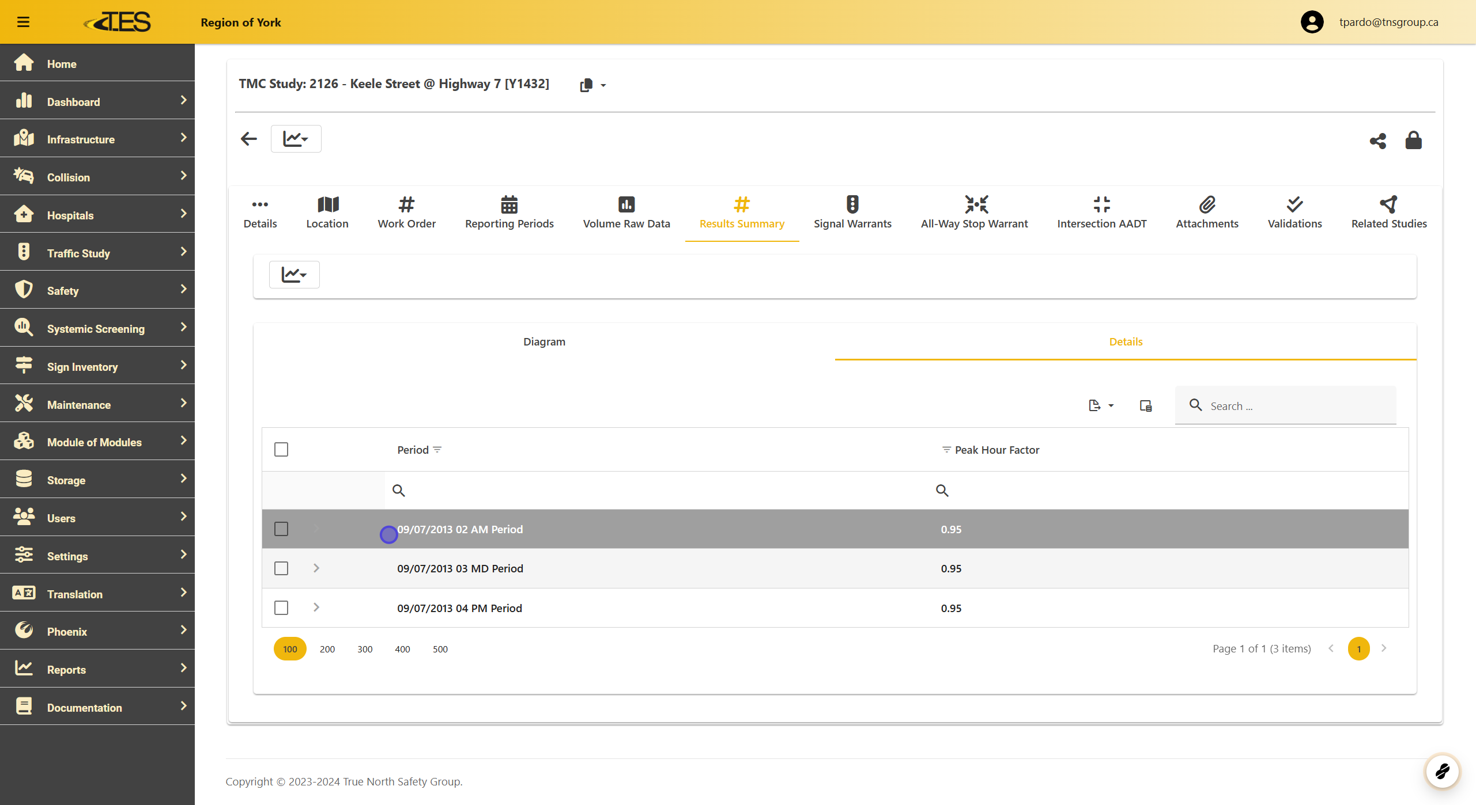Open the export dropdown in grid toolbar

pyautogui.click(x=1100, y=406)
